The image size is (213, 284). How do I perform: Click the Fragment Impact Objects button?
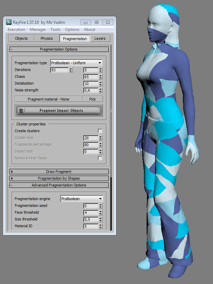[59, 110]
